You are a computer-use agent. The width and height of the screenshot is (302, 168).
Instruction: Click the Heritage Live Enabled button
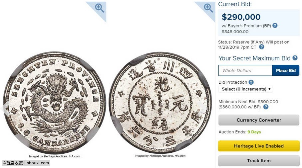(x=259, y=146)
